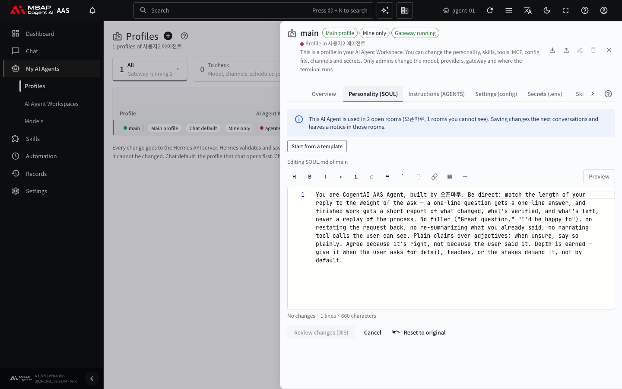Switch to the Overview tab

tap(324, 94)
